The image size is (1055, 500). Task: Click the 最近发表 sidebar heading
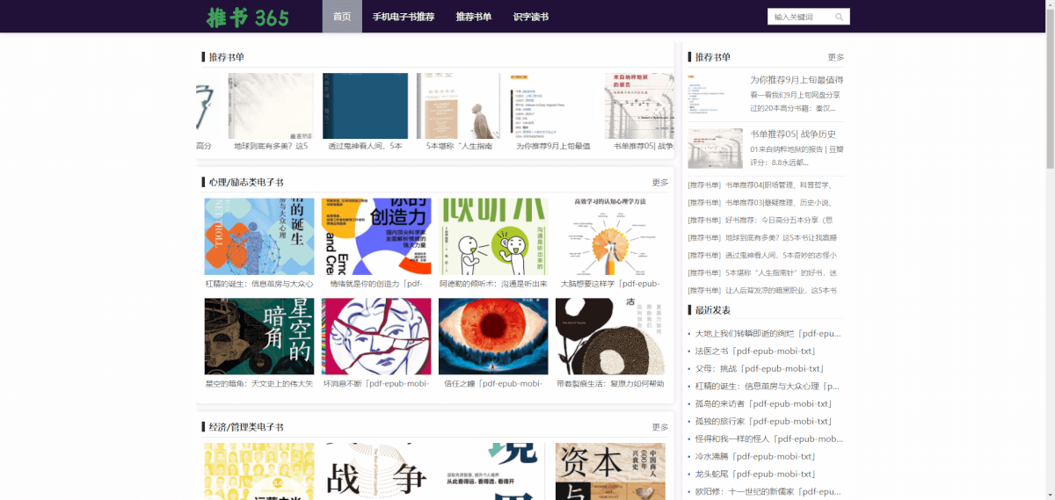click(713, 310)
